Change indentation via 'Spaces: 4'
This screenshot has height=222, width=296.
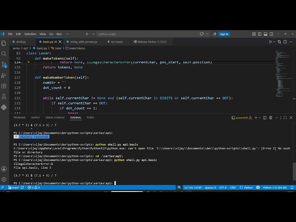tap(210, 187)
